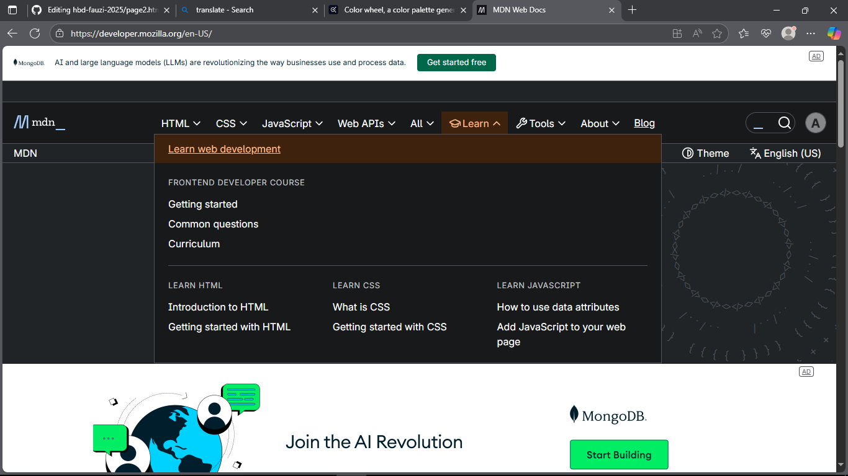Image resolution: width=848 pixels, height=476 pixels.
Task: Open the Learn web development link
Action: pos(224,149)
